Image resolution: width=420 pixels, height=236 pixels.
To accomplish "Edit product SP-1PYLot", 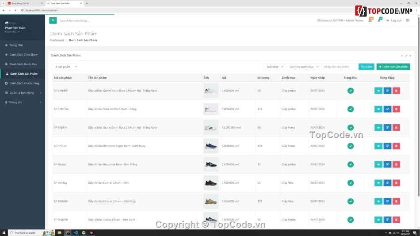I will (x=387, y=146).
